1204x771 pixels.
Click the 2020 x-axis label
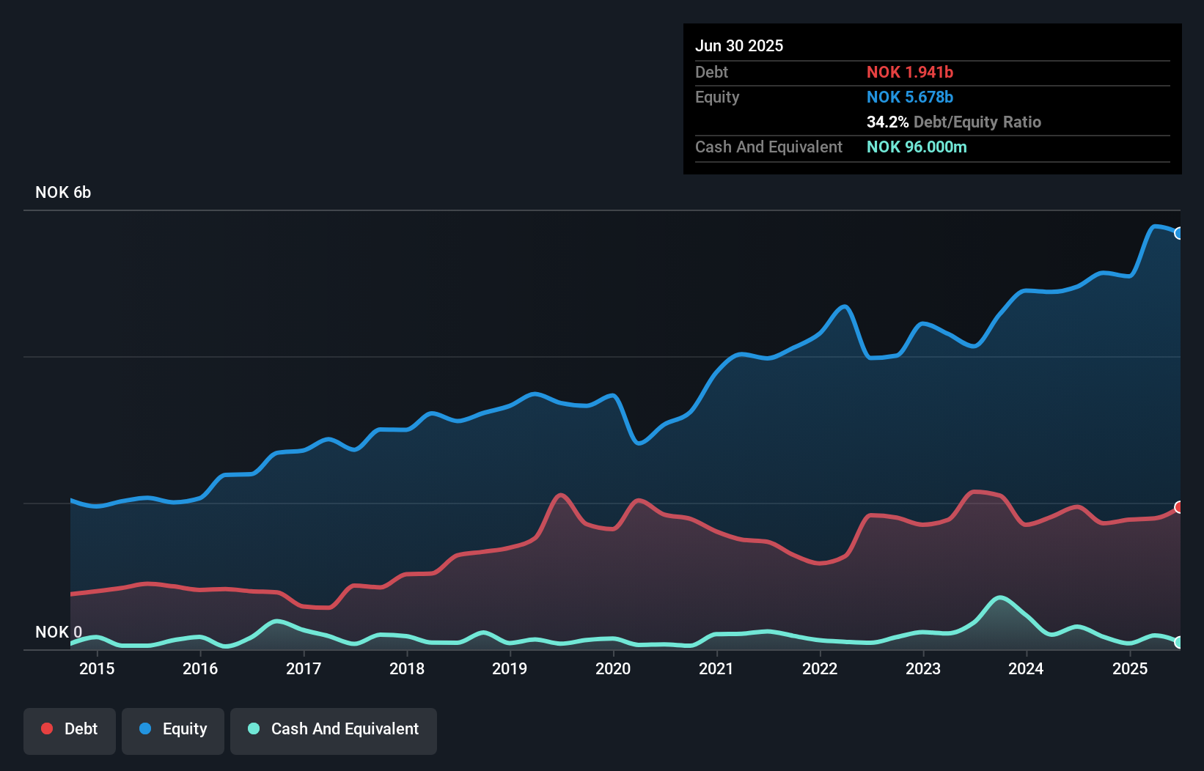(613, 668)
